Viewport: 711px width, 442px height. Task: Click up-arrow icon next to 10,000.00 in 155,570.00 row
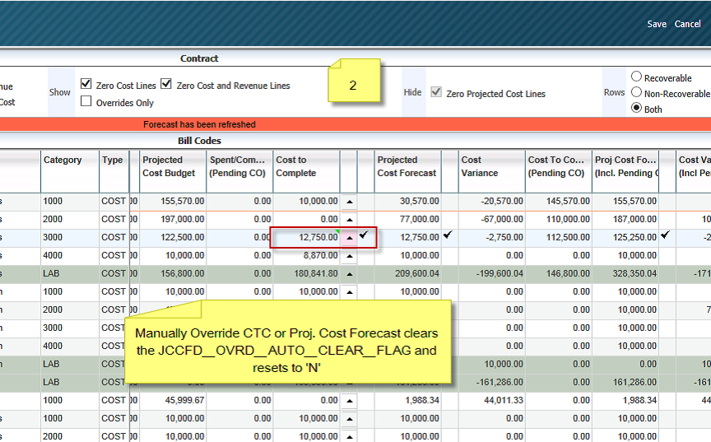click(349, 202)
